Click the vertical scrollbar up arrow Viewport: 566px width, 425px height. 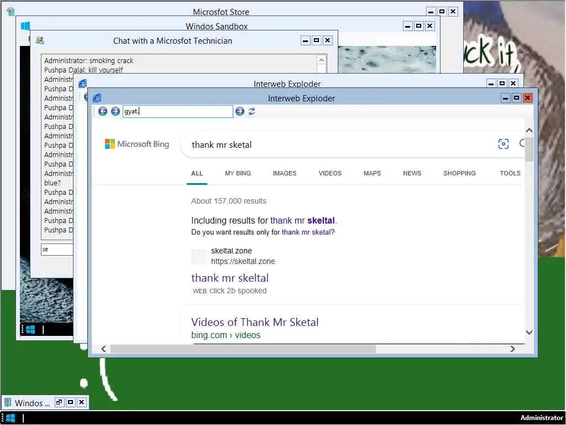pos(529,131)
